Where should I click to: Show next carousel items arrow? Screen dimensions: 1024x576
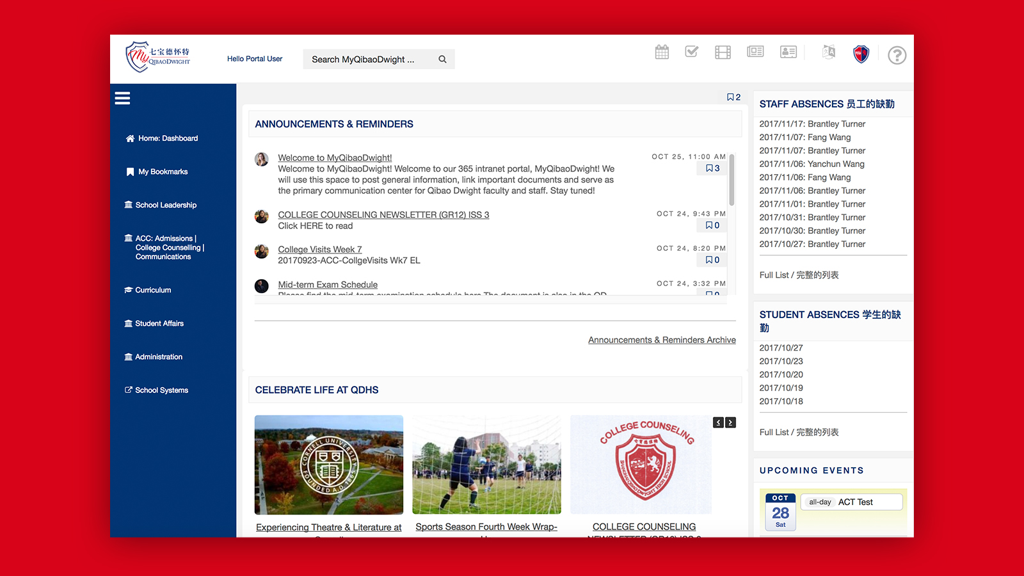(730, 422)
